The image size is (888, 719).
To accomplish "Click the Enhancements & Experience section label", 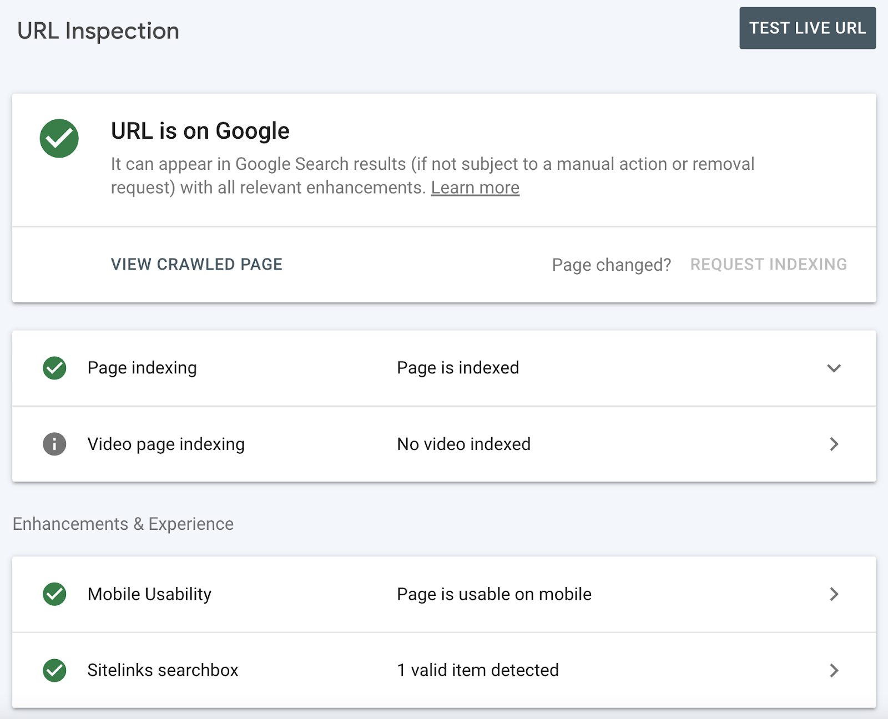I will click(124, 523).
